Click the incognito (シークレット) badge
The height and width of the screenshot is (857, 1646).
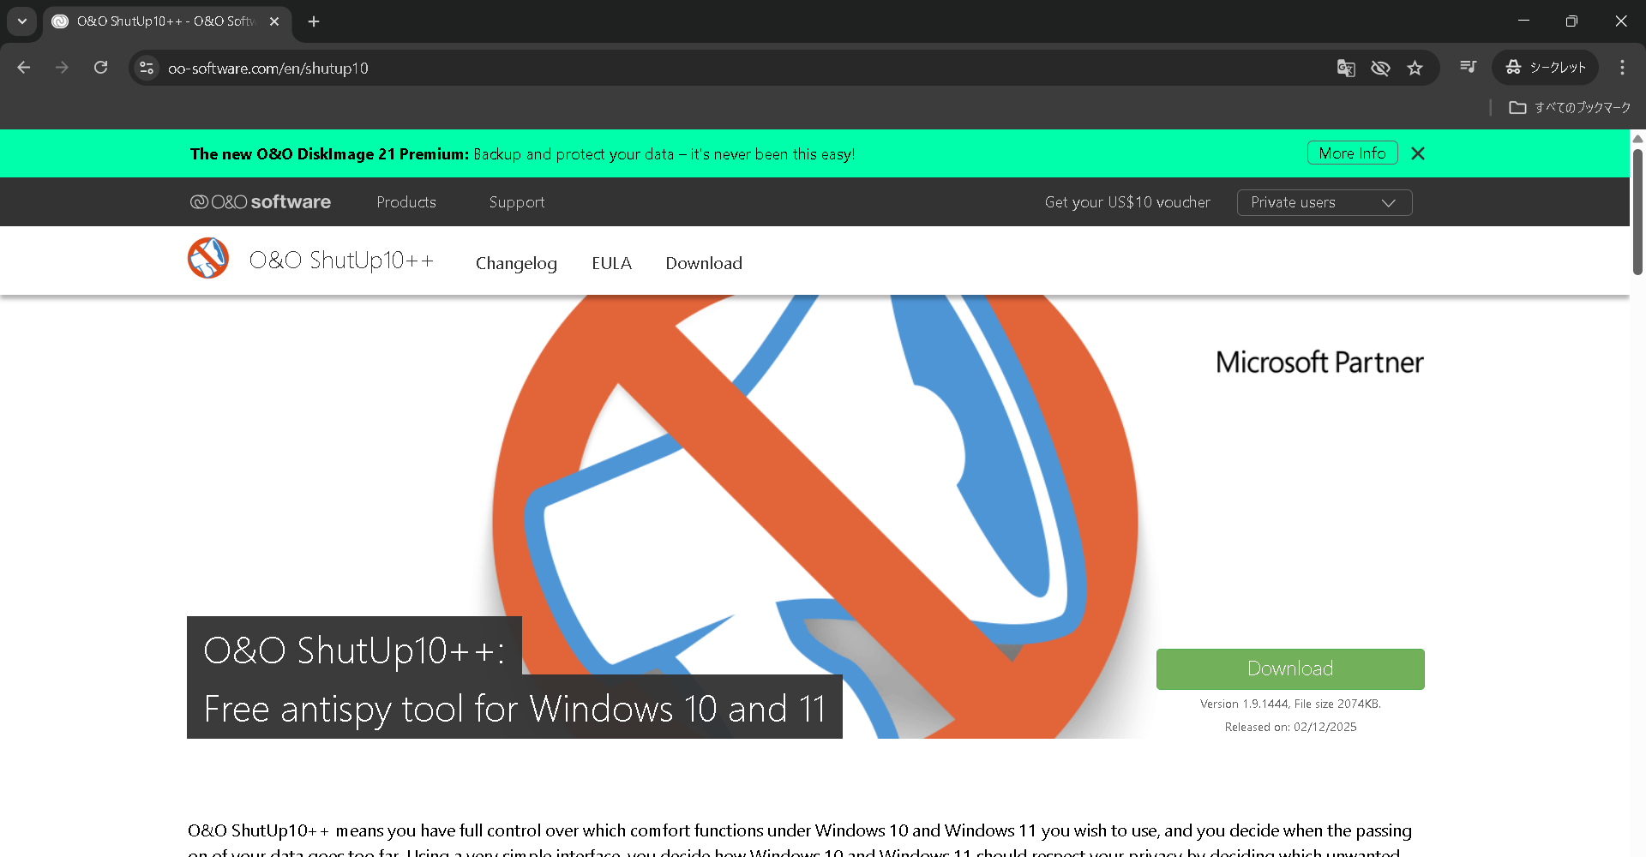point(1544,67)
